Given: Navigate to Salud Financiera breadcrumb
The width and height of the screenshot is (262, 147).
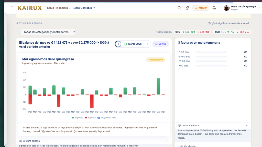Looking at the screenshot, I should coord(57,8).
